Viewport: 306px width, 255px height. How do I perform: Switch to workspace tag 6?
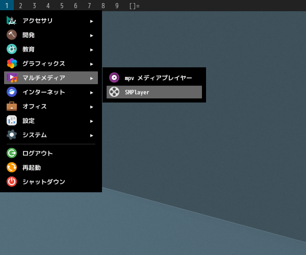[x=75, y=6]
